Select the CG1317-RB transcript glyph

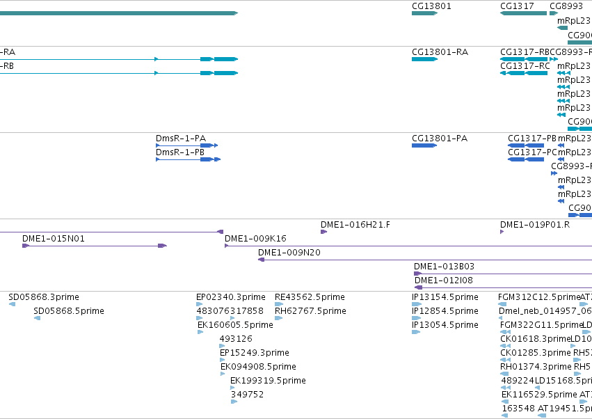524,59
